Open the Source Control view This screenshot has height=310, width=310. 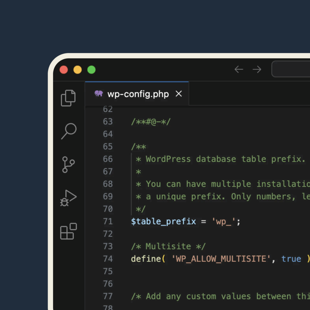tap(68, 165)
